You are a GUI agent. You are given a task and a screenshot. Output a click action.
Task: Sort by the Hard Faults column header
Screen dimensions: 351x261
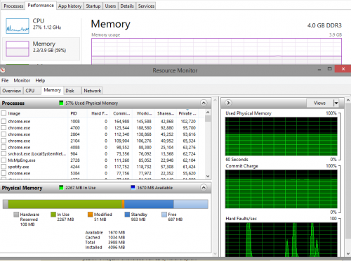(x=98, y=113)
